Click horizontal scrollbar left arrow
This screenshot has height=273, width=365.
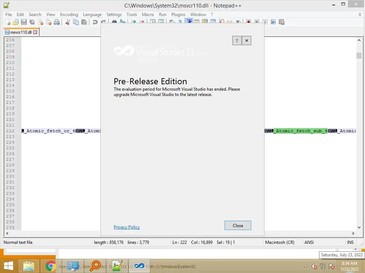click(x=7, y=233)
